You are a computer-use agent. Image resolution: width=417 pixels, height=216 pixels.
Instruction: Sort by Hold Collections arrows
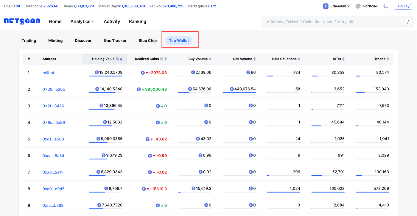299,59
